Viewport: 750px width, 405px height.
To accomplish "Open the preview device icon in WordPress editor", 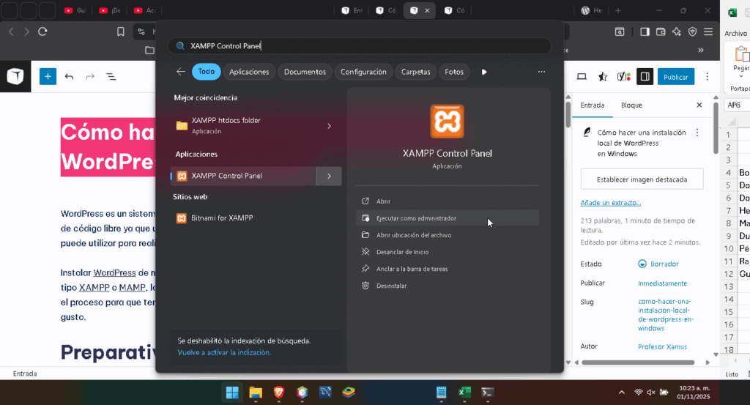I will click(582, 76).
